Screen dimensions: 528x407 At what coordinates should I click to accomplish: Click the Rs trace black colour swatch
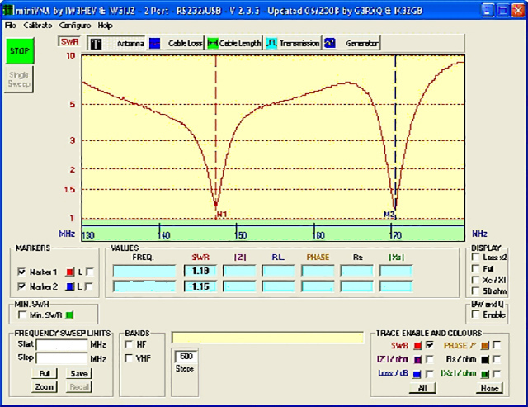tap(485, 360)
